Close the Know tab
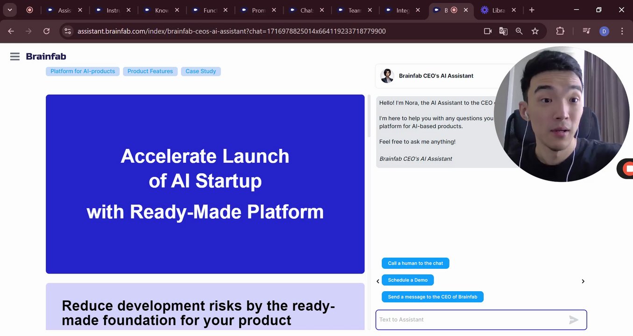 click(177, 10)
